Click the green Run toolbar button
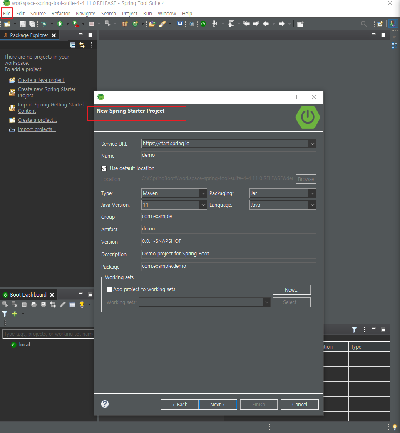The width and height of the screenshot is (400, 433). [x=60, y=24]
